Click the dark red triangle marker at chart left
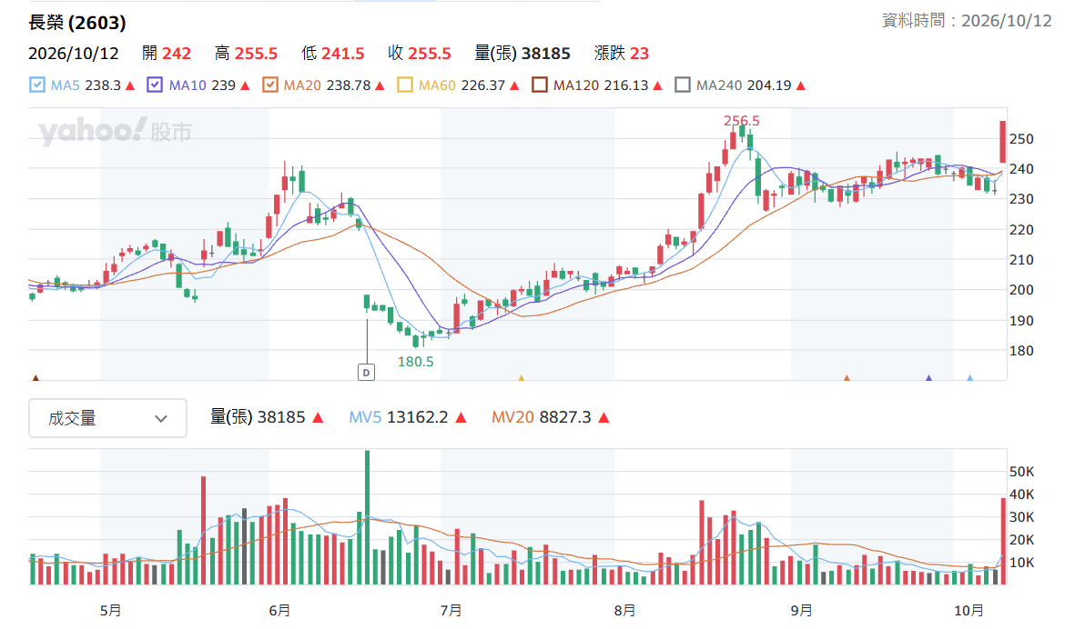 [35, 377]
